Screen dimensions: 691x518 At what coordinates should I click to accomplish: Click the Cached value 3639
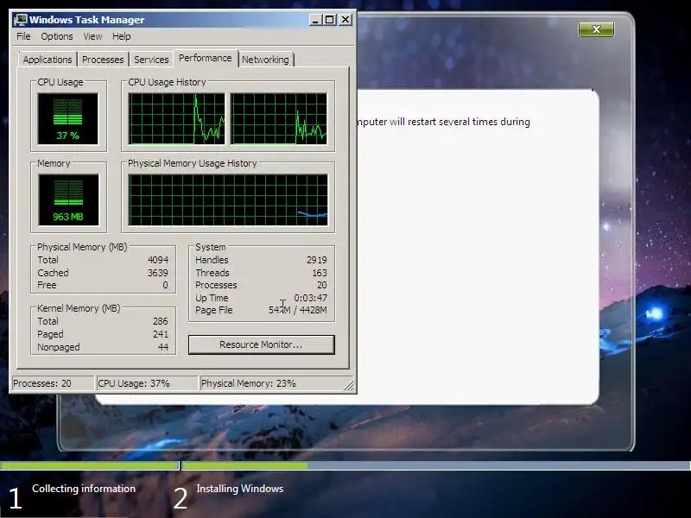(x=158, y=273)
